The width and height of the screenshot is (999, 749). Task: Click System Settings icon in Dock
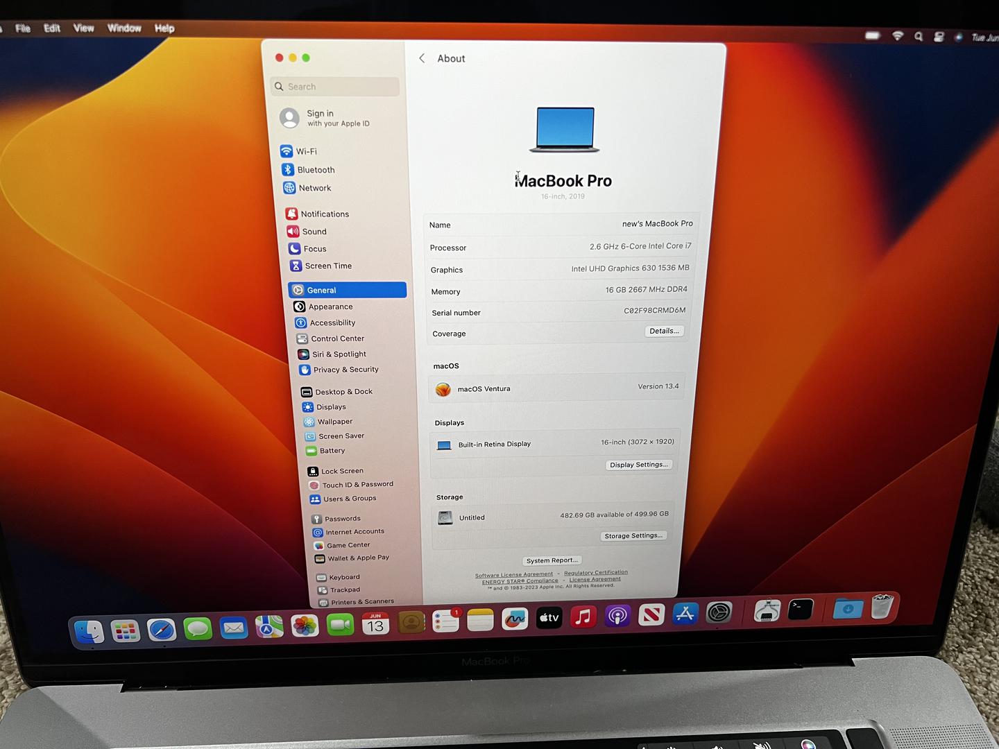point(719,612)
